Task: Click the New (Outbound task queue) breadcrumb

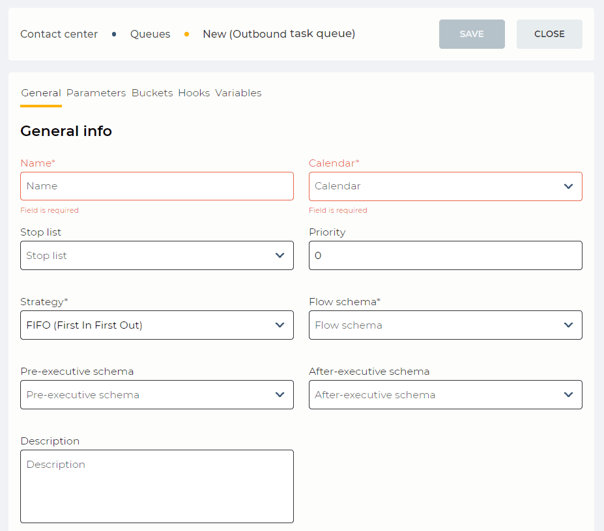Action: tap(279, 34)
